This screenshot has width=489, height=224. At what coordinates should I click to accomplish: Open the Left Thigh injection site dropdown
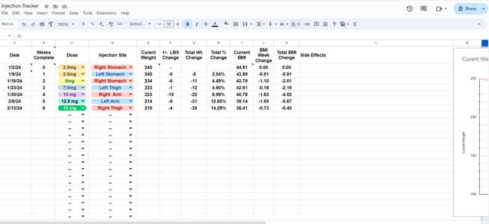pos(131,88)
